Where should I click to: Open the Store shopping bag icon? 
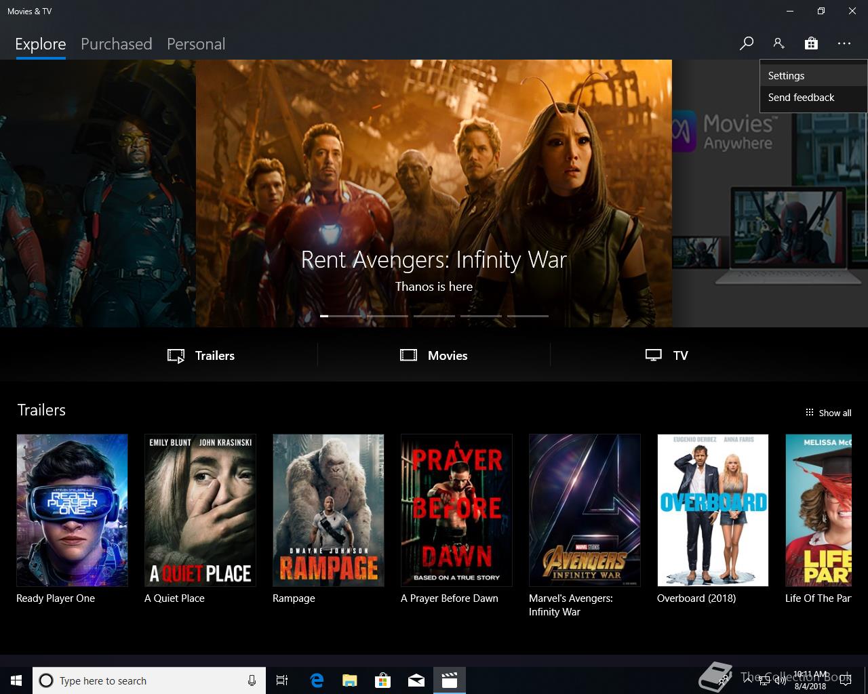point(811,43)
